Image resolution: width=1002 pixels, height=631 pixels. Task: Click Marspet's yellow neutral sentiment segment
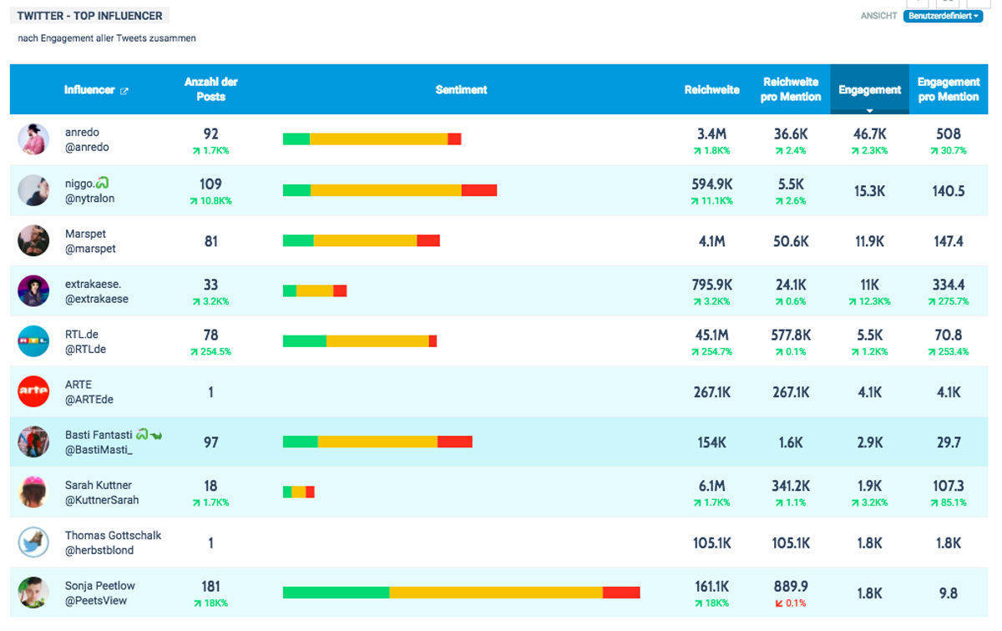(365, 240)
